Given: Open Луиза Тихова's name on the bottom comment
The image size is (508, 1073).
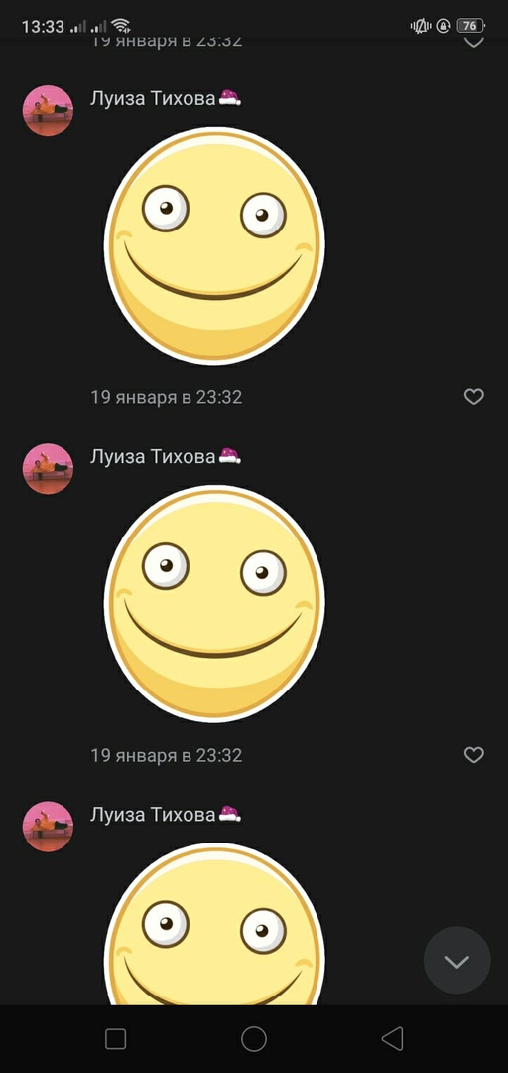Looking at the screenshot, I should 153,815.
